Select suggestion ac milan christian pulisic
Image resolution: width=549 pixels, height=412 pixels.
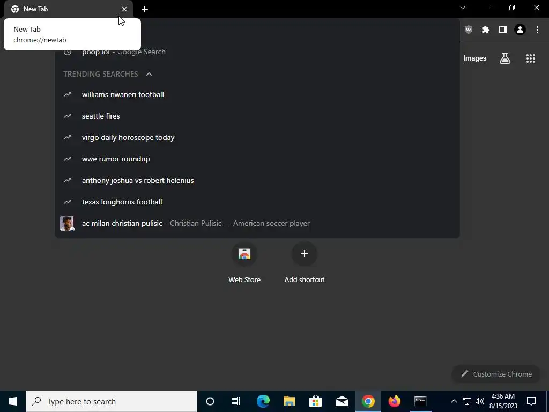pos(257,224)
